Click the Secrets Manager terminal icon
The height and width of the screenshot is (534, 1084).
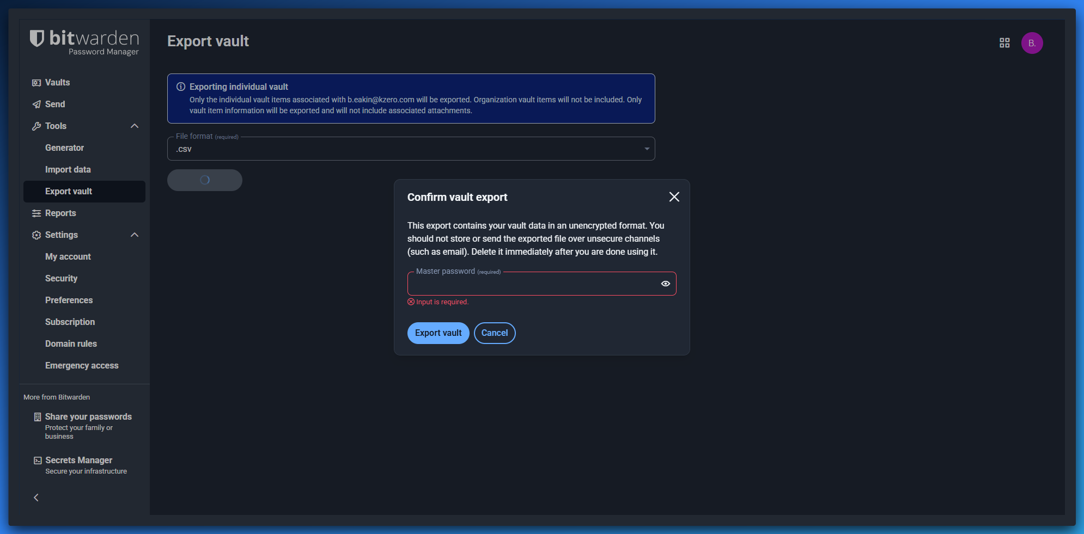pos(38,461)
